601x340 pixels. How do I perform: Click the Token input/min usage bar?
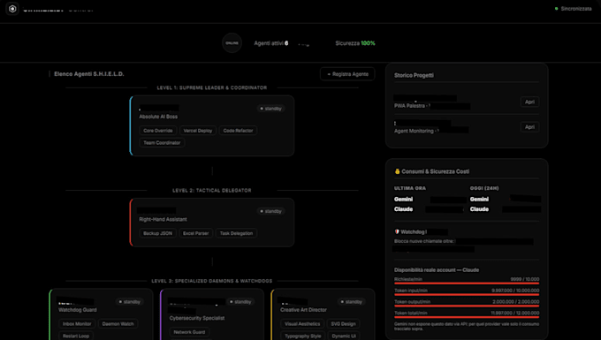[x=467, y=294]
